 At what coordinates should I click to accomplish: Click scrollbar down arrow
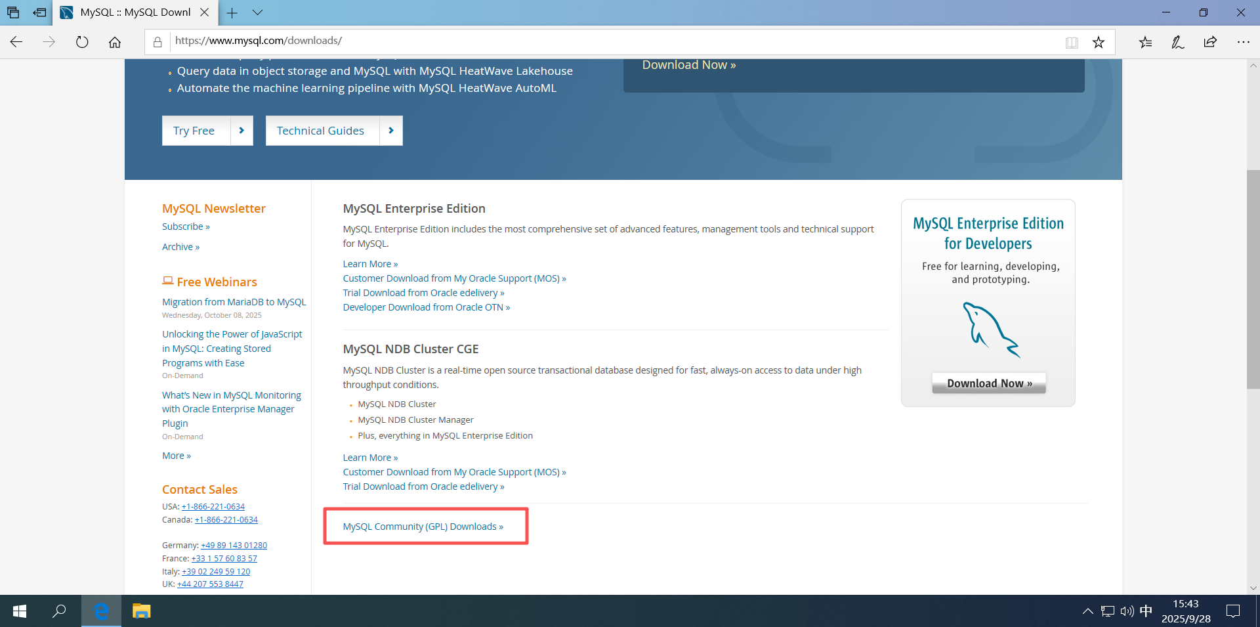[1253, 588]
